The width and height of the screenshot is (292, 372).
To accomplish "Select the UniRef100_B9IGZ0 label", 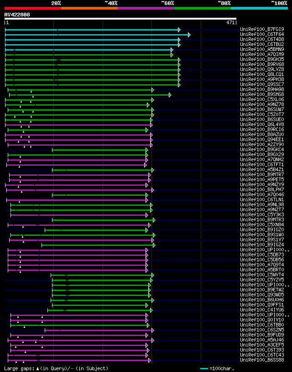I will [262, 229].
